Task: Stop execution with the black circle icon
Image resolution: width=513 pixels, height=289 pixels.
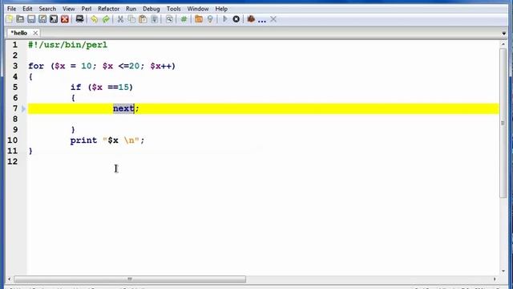Action: pyautogui.click(x=236, y=19)
